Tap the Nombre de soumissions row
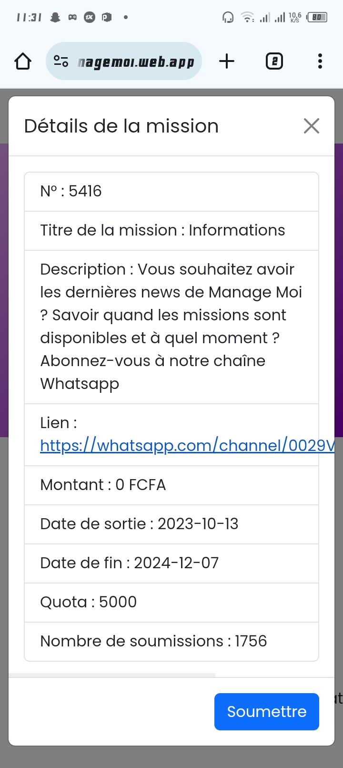 pyautogui.click(x=171, y=641)
